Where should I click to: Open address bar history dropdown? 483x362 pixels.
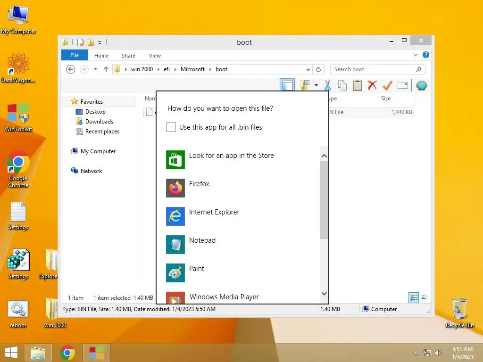tap(308, 69)
